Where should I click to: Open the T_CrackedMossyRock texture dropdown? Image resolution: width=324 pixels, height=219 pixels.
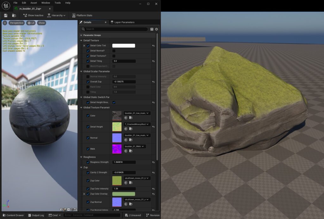[x=136, y=124]
